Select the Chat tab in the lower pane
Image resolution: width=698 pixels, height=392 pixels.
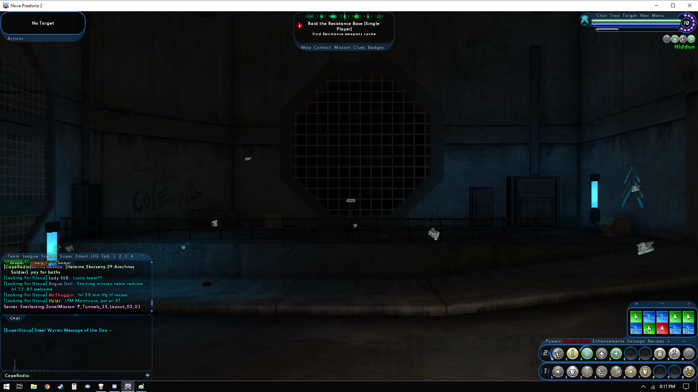(x=15, y=318)
